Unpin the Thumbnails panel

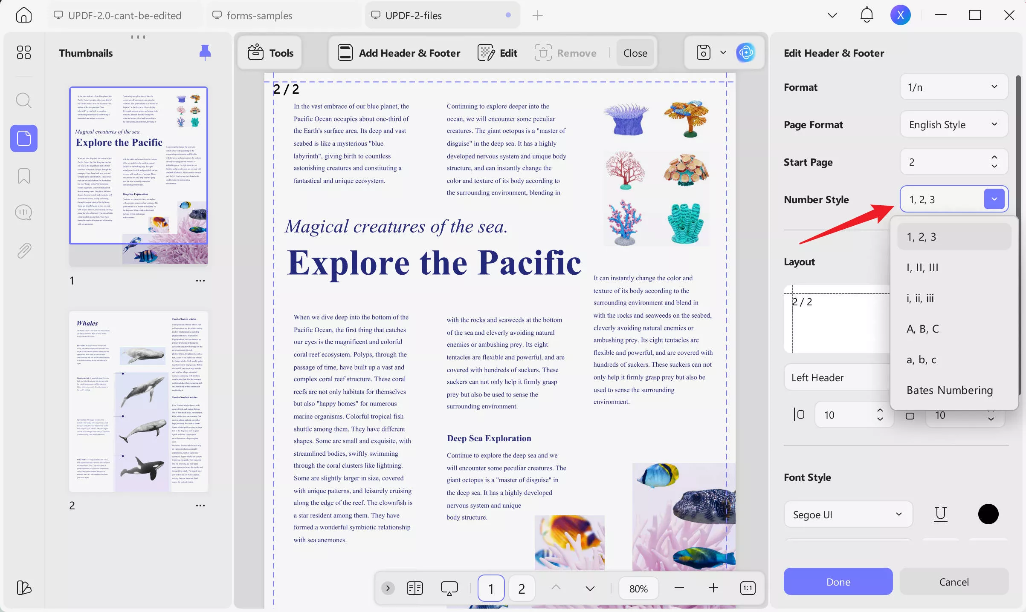[205, 52]
